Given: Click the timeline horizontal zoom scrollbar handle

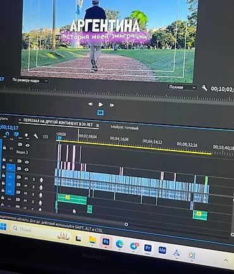Looking at the screenshot, I should pos(126,224).
